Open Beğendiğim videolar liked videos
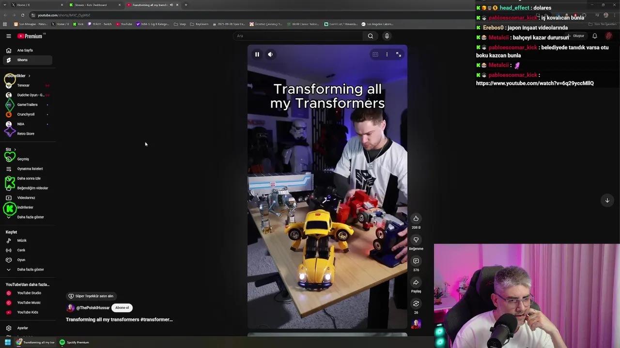 (x=27, y=188)
